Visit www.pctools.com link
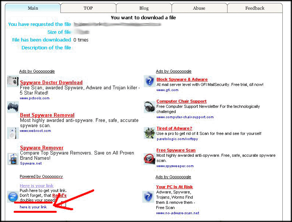This screenshot has height=222, width=292. (34, 98)
